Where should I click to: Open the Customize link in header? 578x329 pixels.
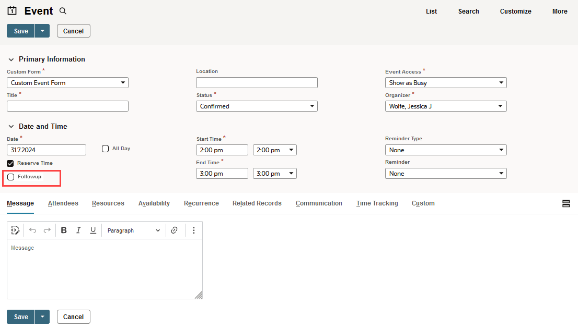[x=515, y=11]
